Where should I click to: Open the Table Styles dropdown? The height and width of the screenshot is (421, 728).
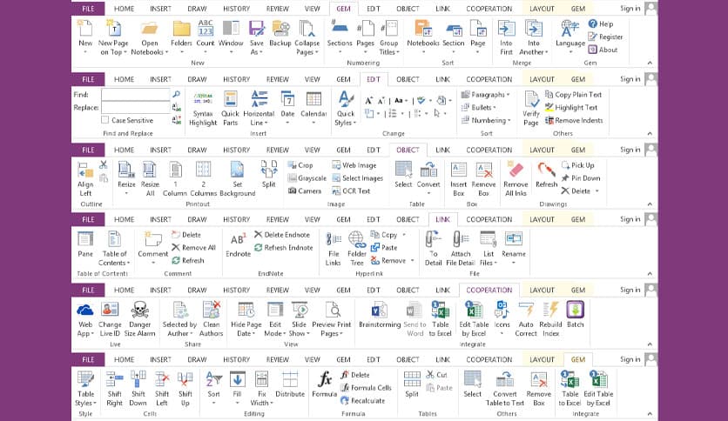click(95, 403)
